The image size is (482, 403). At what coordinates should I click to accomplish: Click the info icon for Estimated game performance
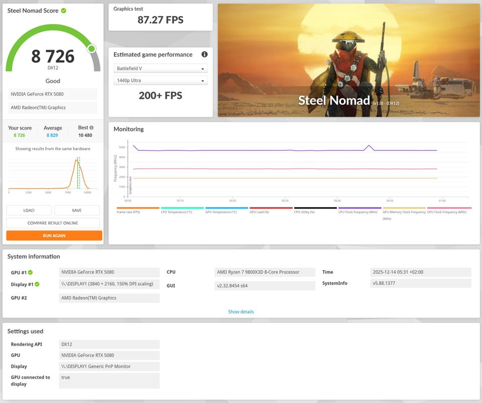204,55
